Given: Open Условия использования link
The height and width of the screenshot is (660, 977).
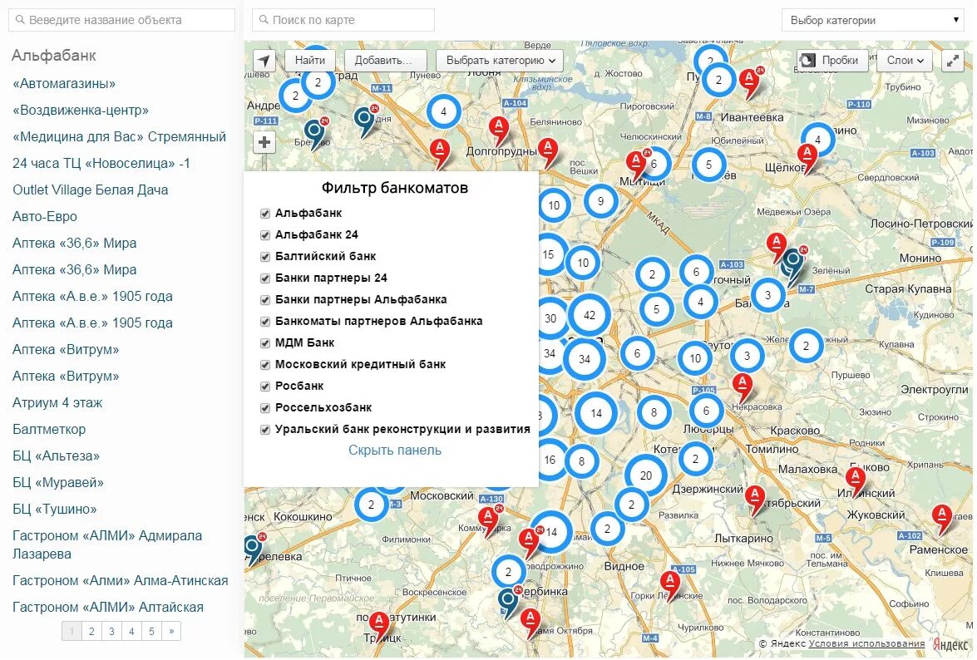Looking at the screenshot, I should (x=866, y=644).
